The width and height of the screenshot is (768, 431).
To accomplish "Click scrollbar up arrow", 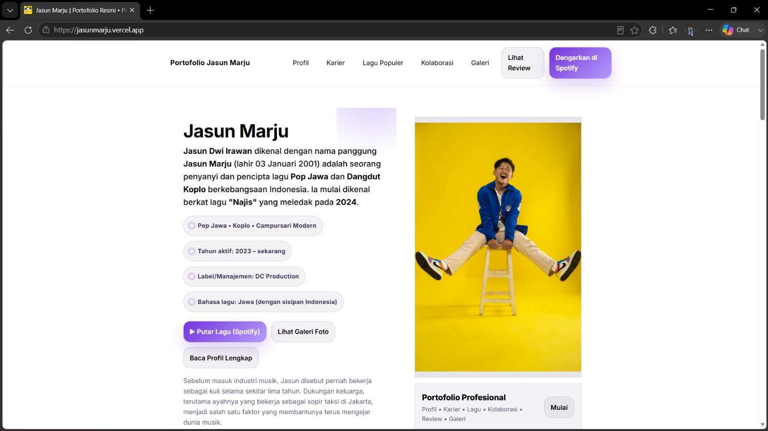I will point(763,45).
